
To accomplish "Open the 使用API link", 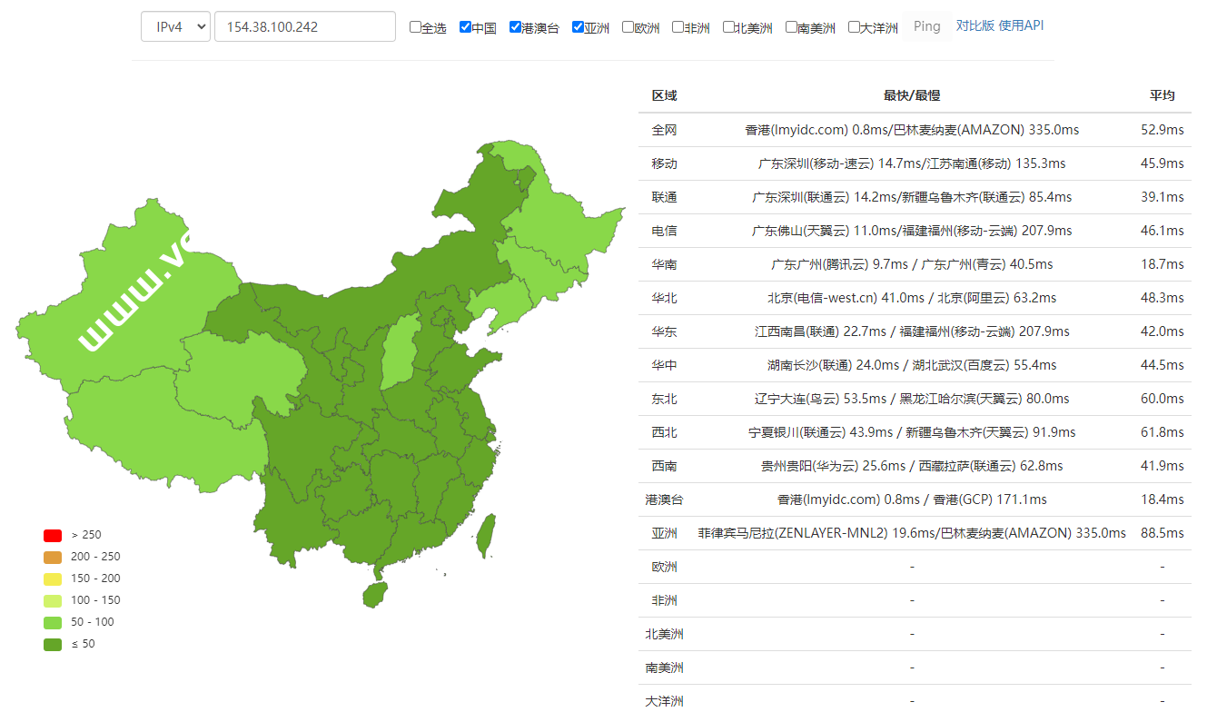I will click(x=1021, y=25).
